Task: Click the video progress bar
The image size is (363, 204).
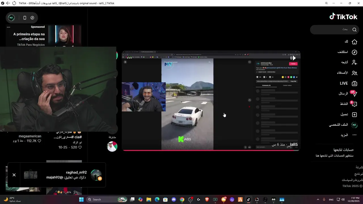Action: pos(211,150)
